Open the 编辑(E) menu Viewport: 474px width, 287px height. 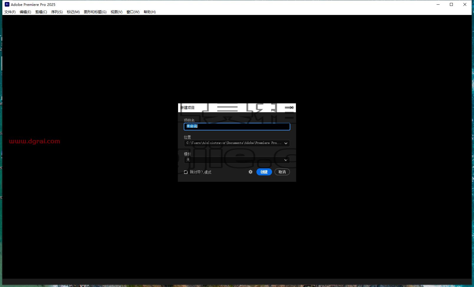(25, 12)
